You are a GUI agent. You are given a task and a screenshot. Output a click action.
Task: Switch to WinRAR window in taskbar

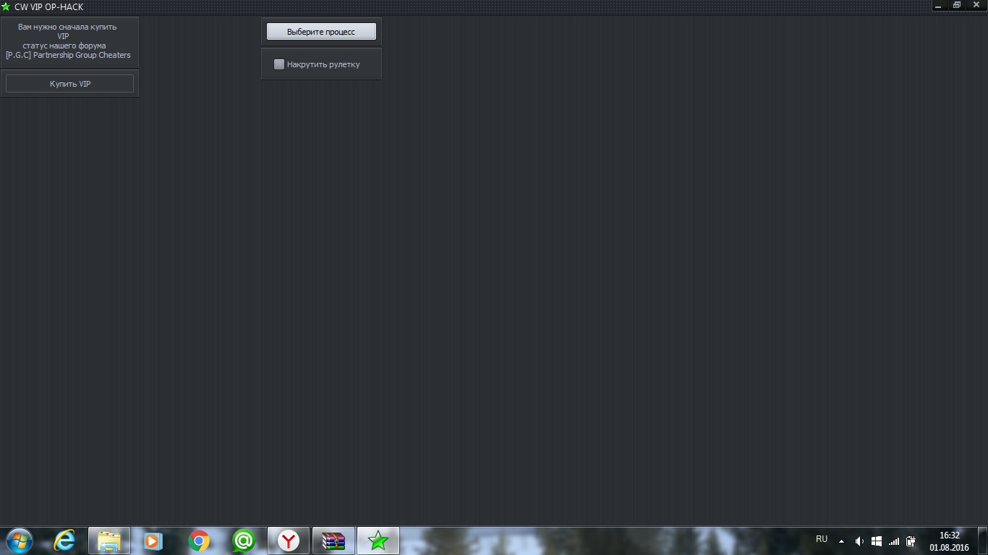333,541
